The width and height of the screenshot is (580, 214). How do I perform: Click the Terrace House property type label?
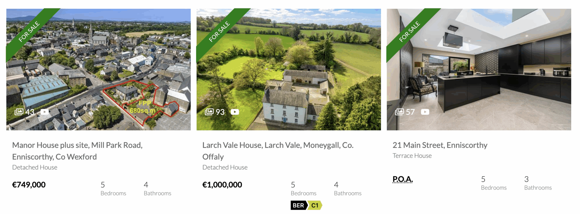click(412, 156)
